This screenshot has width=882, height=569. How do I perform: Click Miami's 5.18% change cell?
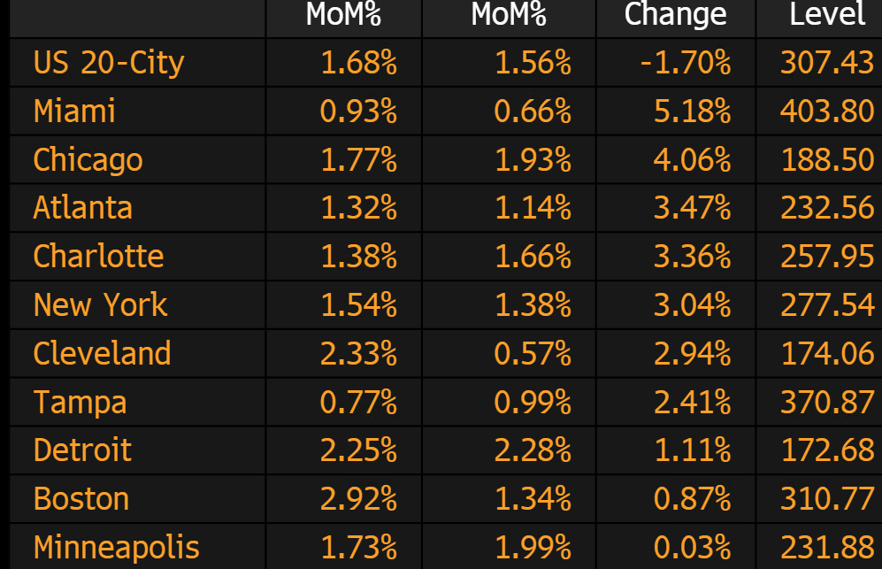[x=693, y=111]
